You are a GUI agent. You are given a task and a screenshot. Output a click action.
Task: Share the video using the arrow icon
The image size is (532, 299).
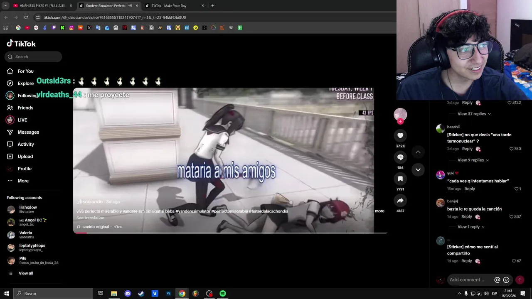coord(400,201)
